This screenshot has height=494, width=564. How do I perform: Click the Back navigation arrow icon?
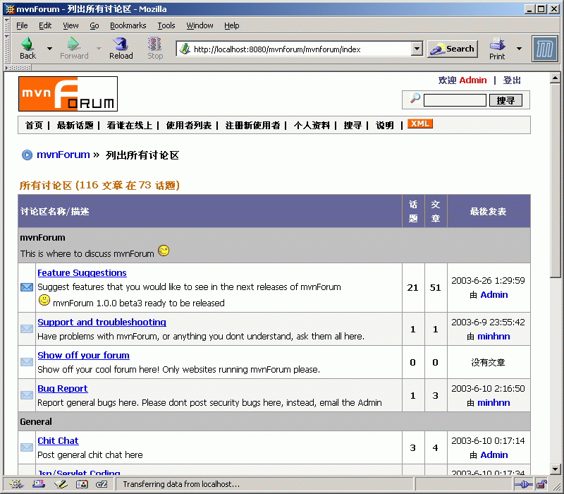(27, 44)
